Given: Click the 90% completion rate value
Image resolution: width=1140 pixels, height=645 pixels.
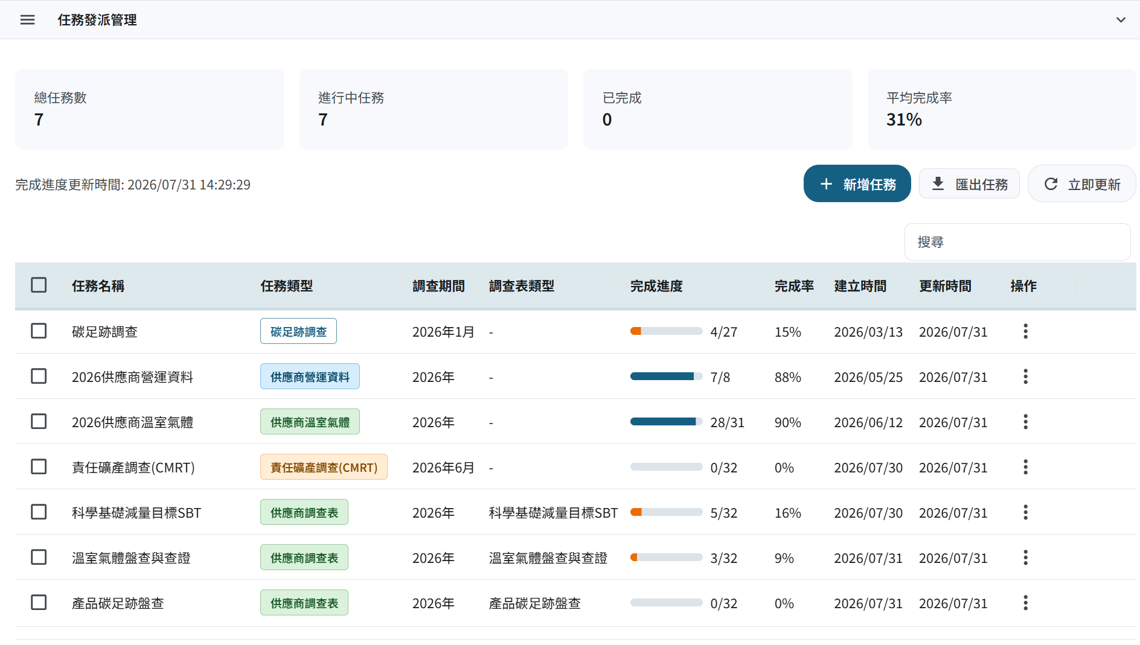Looking at the screenshot, I should coord(788,422).
